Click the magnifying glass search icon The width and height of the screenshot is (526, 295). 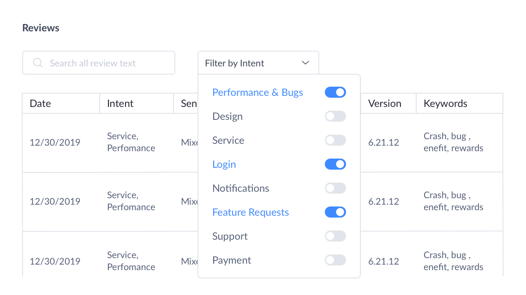38,63
